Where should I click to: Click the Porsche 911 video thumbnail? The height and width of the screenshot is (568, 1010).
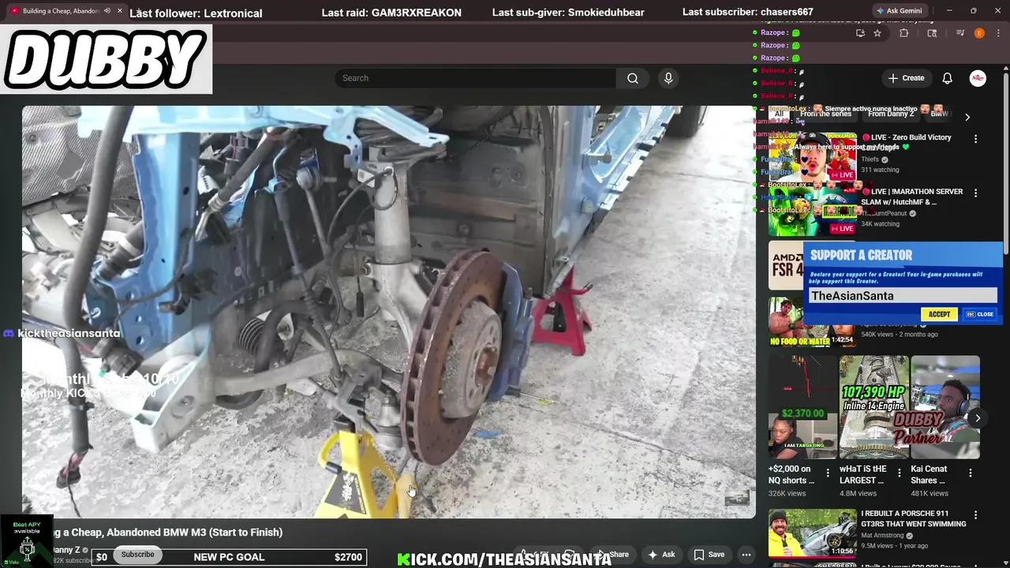click(812, 532)
